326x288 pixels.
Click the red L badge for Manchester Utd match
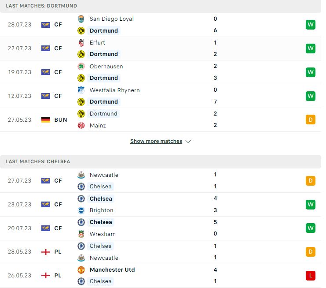311,276
